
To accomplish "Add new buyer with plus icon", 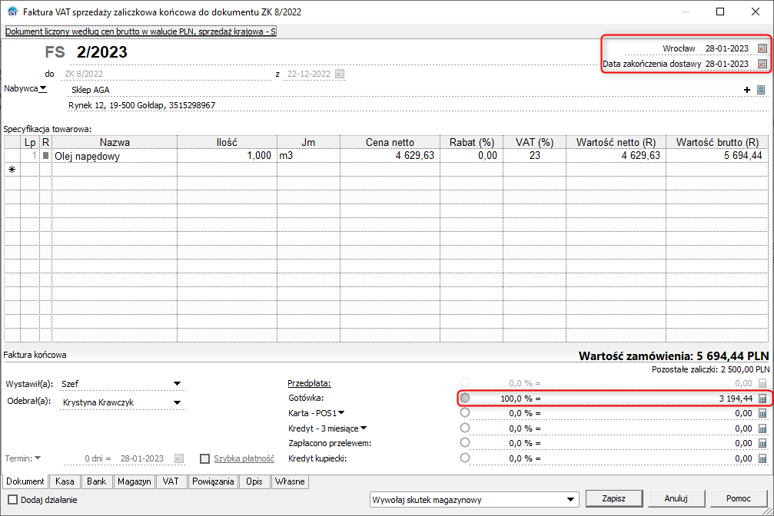I will [747, 90].
